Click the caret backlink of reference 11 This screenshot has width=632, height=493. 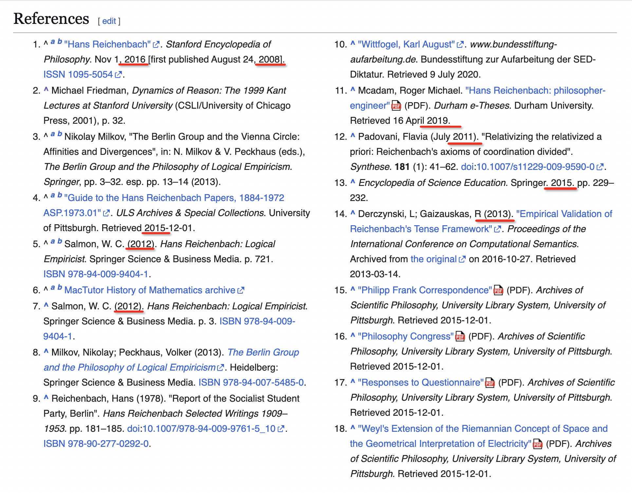(x=353, y=90)
